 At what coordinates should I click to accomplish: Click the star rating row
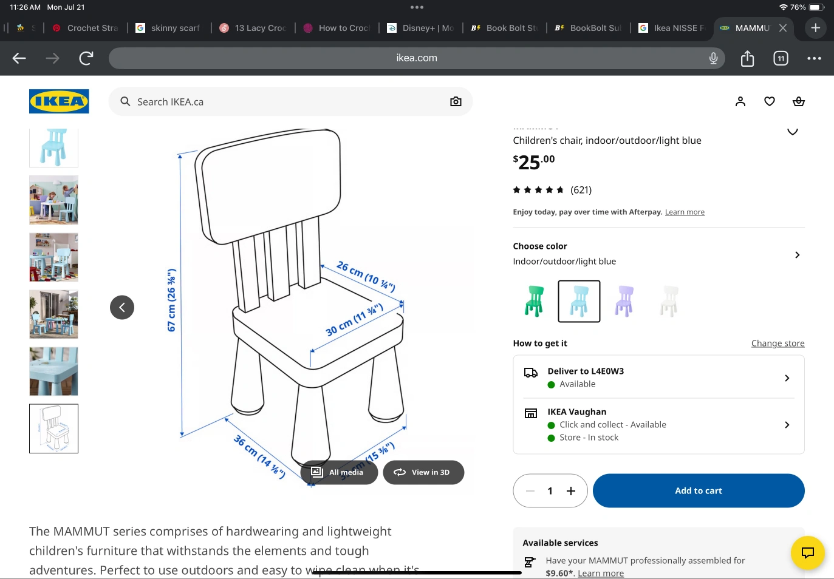[538, 190]
